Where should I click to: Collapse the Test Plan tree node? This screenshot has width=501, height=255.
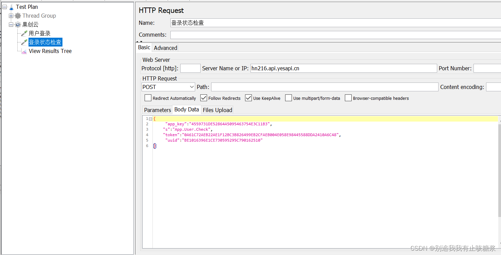coord(5,7)
